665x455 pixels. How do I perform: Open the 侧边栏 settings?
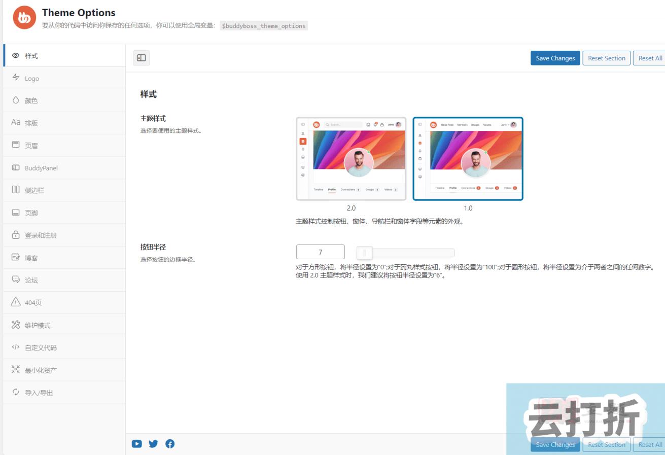(x=64, y=190)
